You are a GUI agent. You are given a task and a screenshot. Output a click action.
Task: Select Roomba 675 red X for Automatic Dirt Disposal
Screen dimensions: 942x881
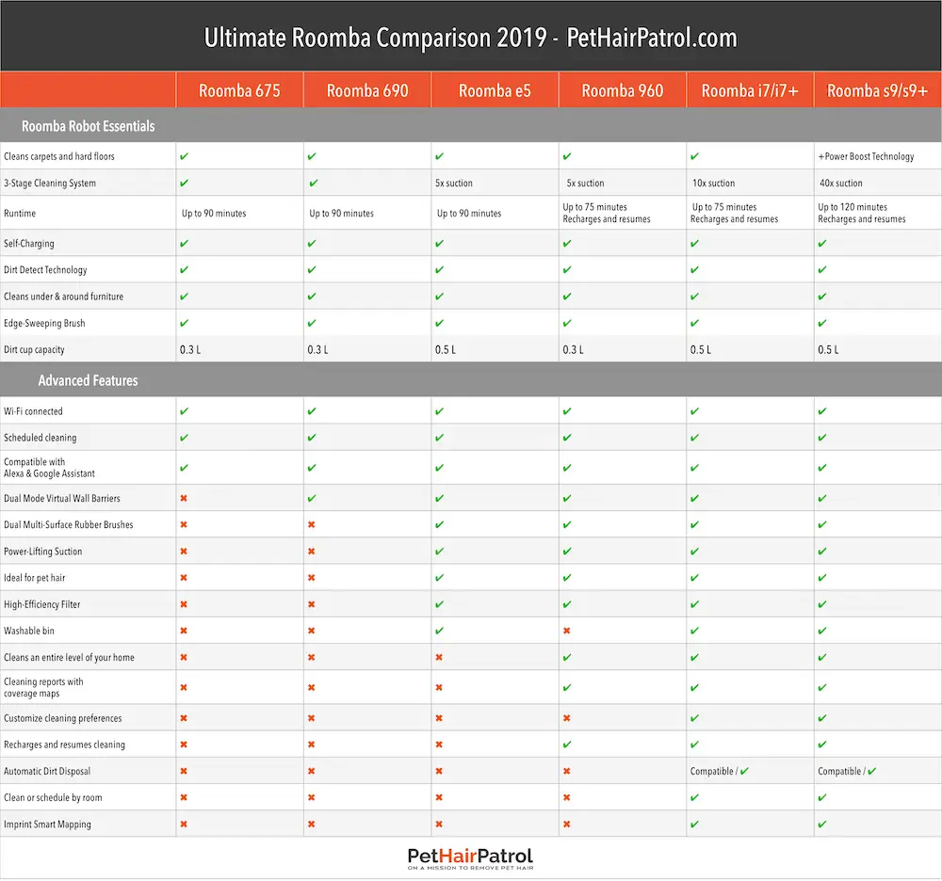click(x=184, y=771)
